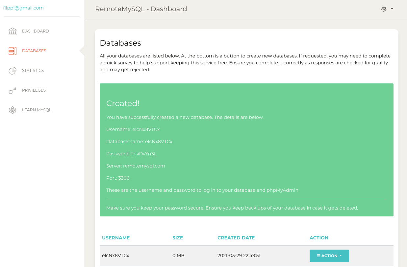This screenshot has height=267, width=407.
Task: Click the Databases page heading
Action: click(x=120, y=43)
